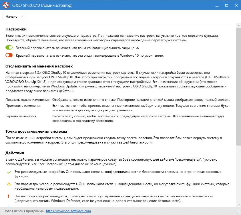This screenshot has height=215, width=241.
Task: Click the heading Отслеживать изменения настроек
Action: 39,66
